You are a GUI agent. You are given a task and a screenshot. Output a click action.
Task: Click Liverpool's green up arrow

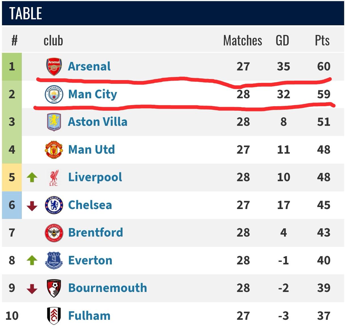tap(32, 178)
